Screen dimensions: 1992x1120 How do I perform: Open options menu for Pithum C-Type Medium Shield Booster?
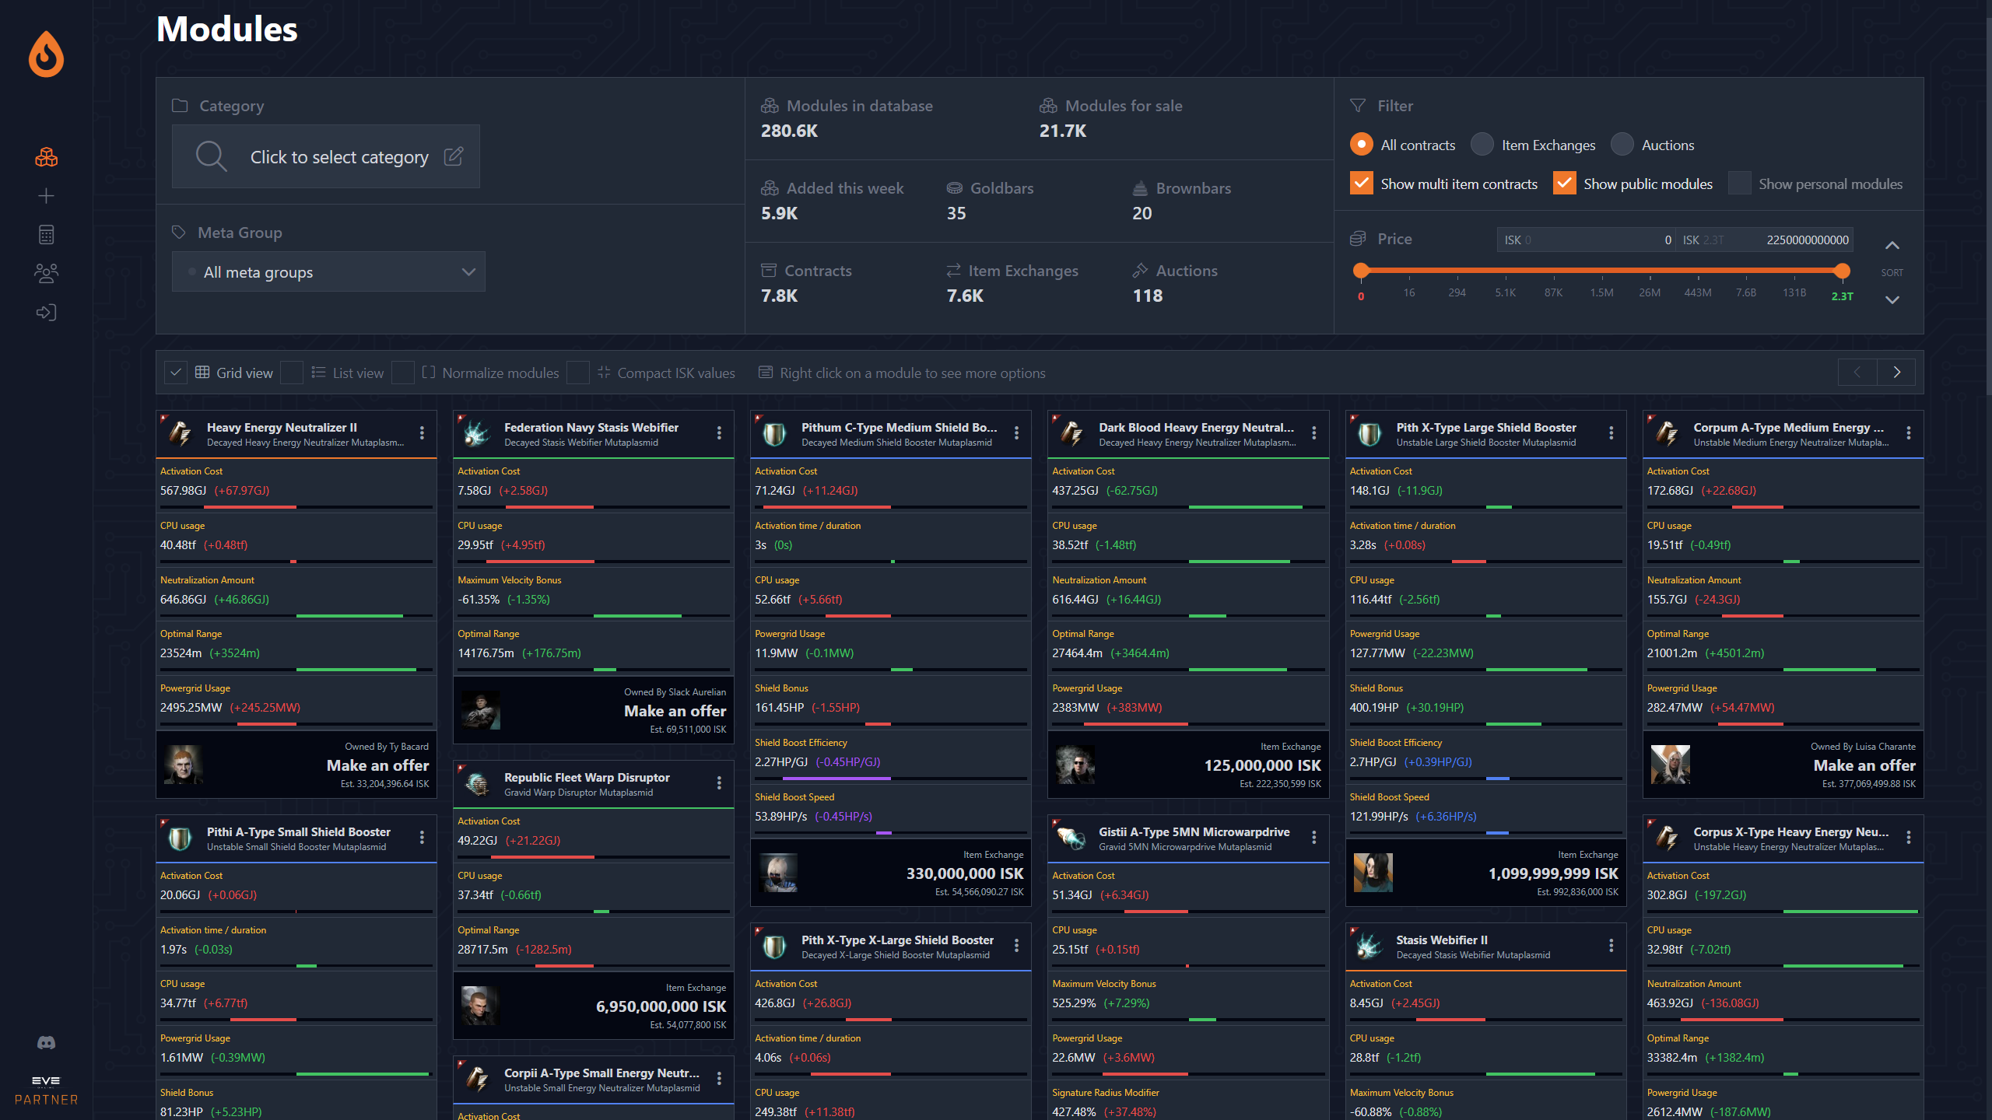point(1016,432)
